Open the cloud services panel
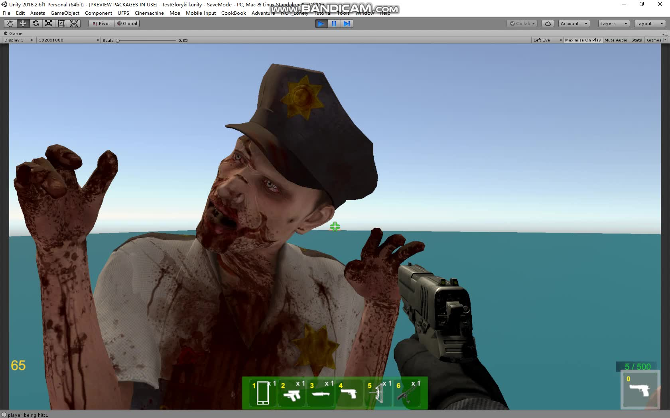This screenshot has width=670, height=418. pyautogui.click(x=548, y=24)
